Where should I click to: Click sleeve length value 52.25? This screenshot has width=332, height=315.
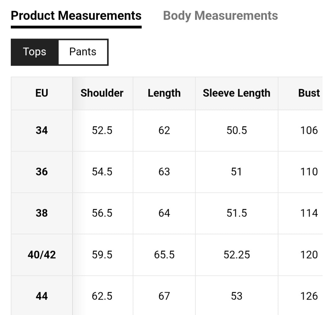click(x=237, y=255)
